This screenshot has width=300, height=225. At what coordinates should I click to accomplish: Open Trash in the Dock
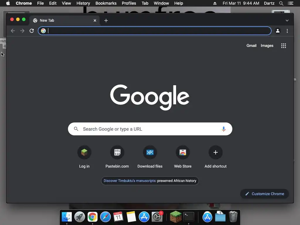[x=233, y=217]
